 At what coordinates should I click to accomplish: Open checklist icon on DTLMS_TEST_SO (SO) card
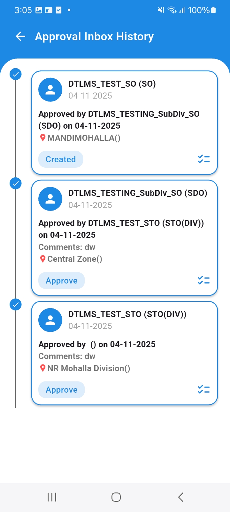[203, 159]
